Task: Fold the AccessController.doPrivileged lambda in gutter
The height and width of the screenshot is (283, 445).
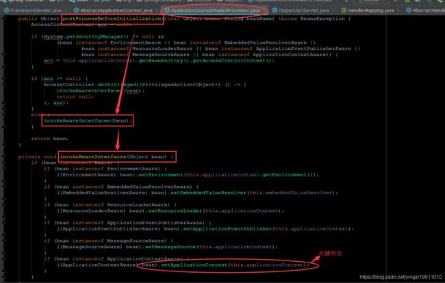Action: 3,85
